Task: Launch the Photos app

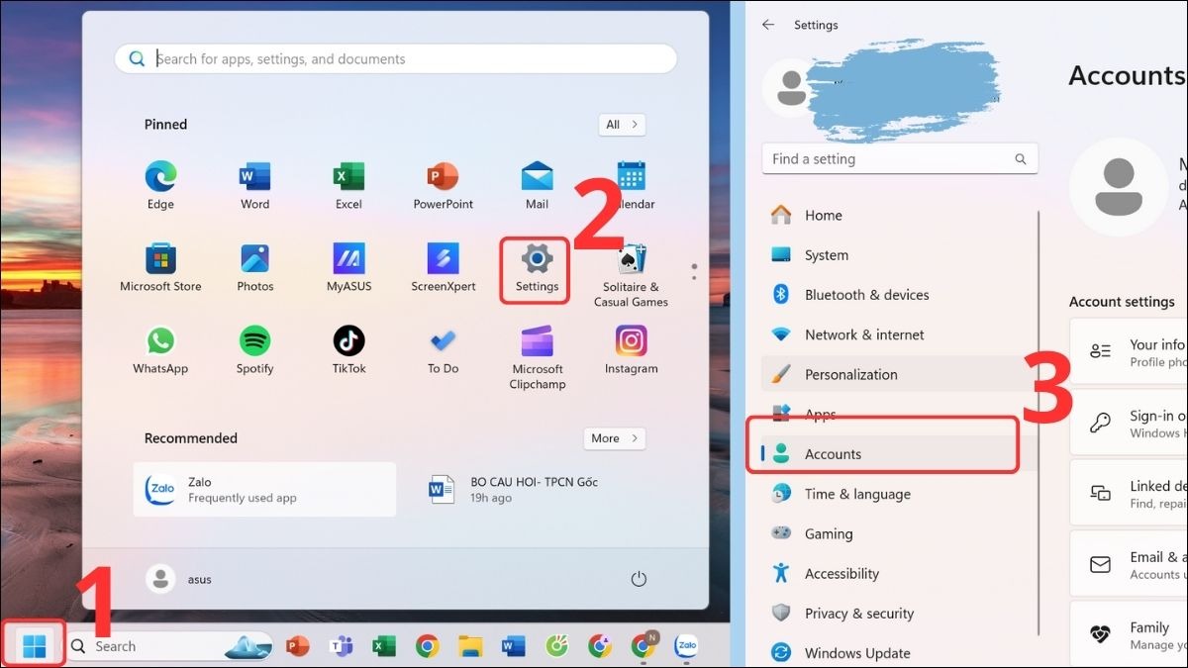Action: coord(254,267)
